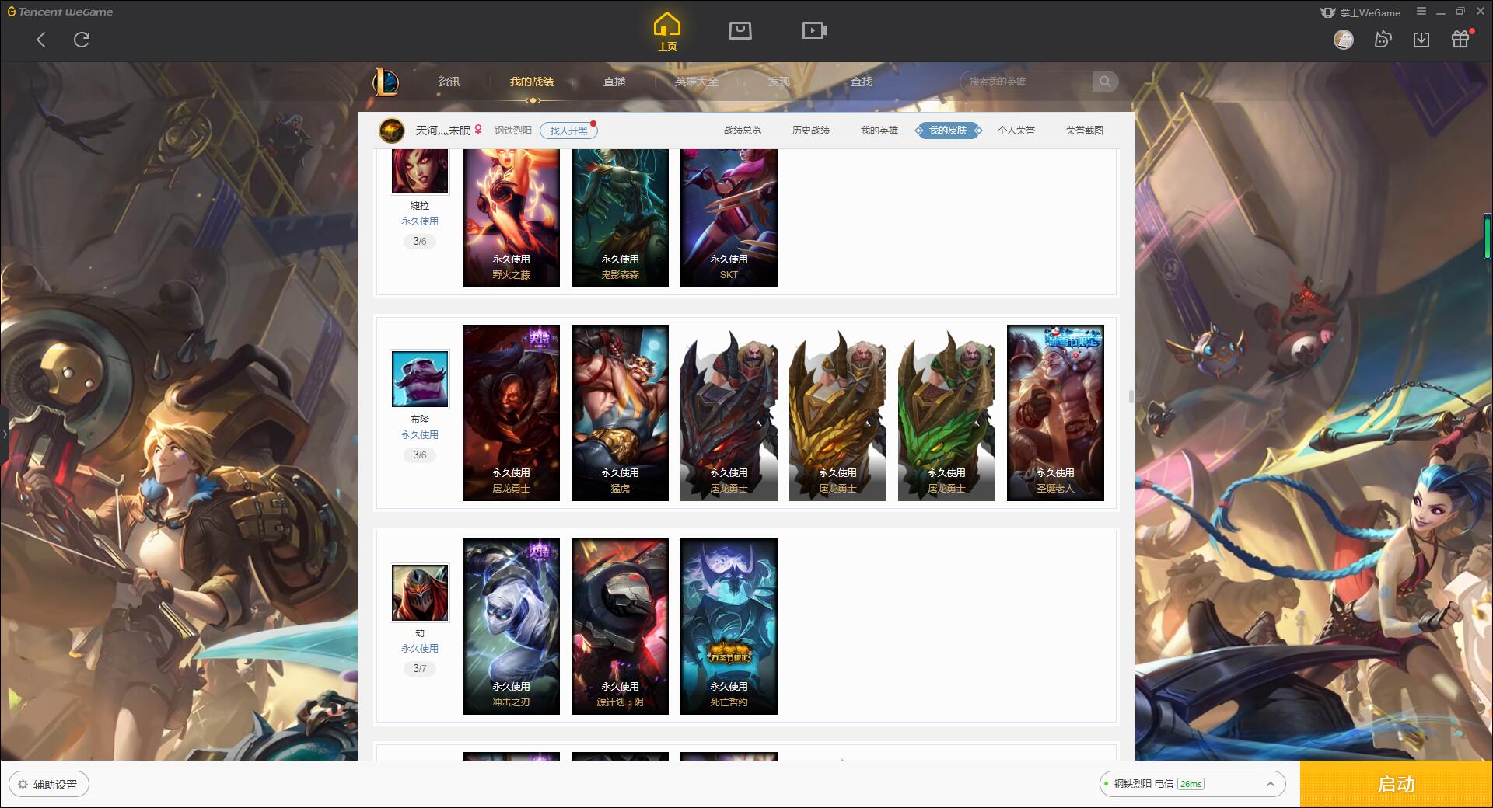Viewport: 1493px width, 808px height.
Task: Open the 鬼影森森 skin card
Action: click(x=620, y=218)
